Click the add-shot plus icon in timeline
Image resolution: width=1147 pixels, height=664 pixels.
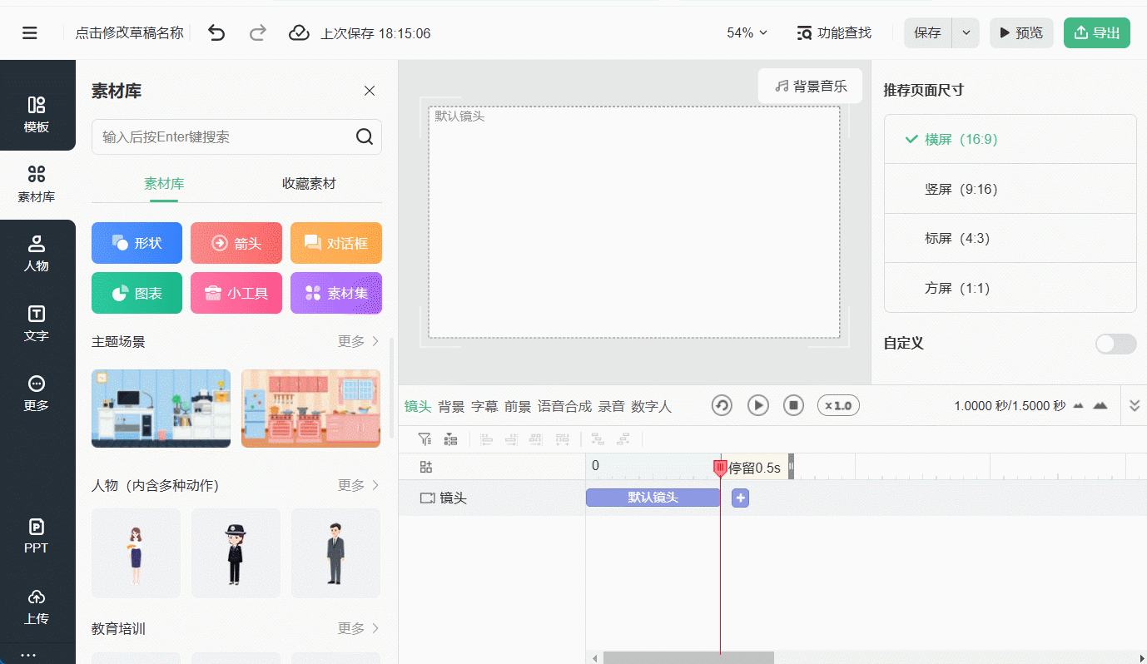pyautogui.click(x=740, y=498)
